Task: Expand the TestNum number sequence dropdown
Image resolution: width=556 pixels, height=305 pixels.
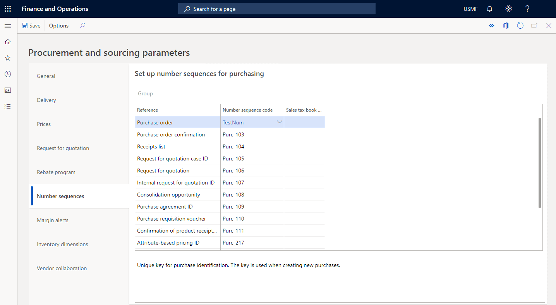Action: [x=279, y=122]
